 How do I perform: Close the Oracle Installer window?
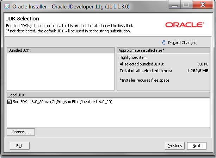[203, 5]
